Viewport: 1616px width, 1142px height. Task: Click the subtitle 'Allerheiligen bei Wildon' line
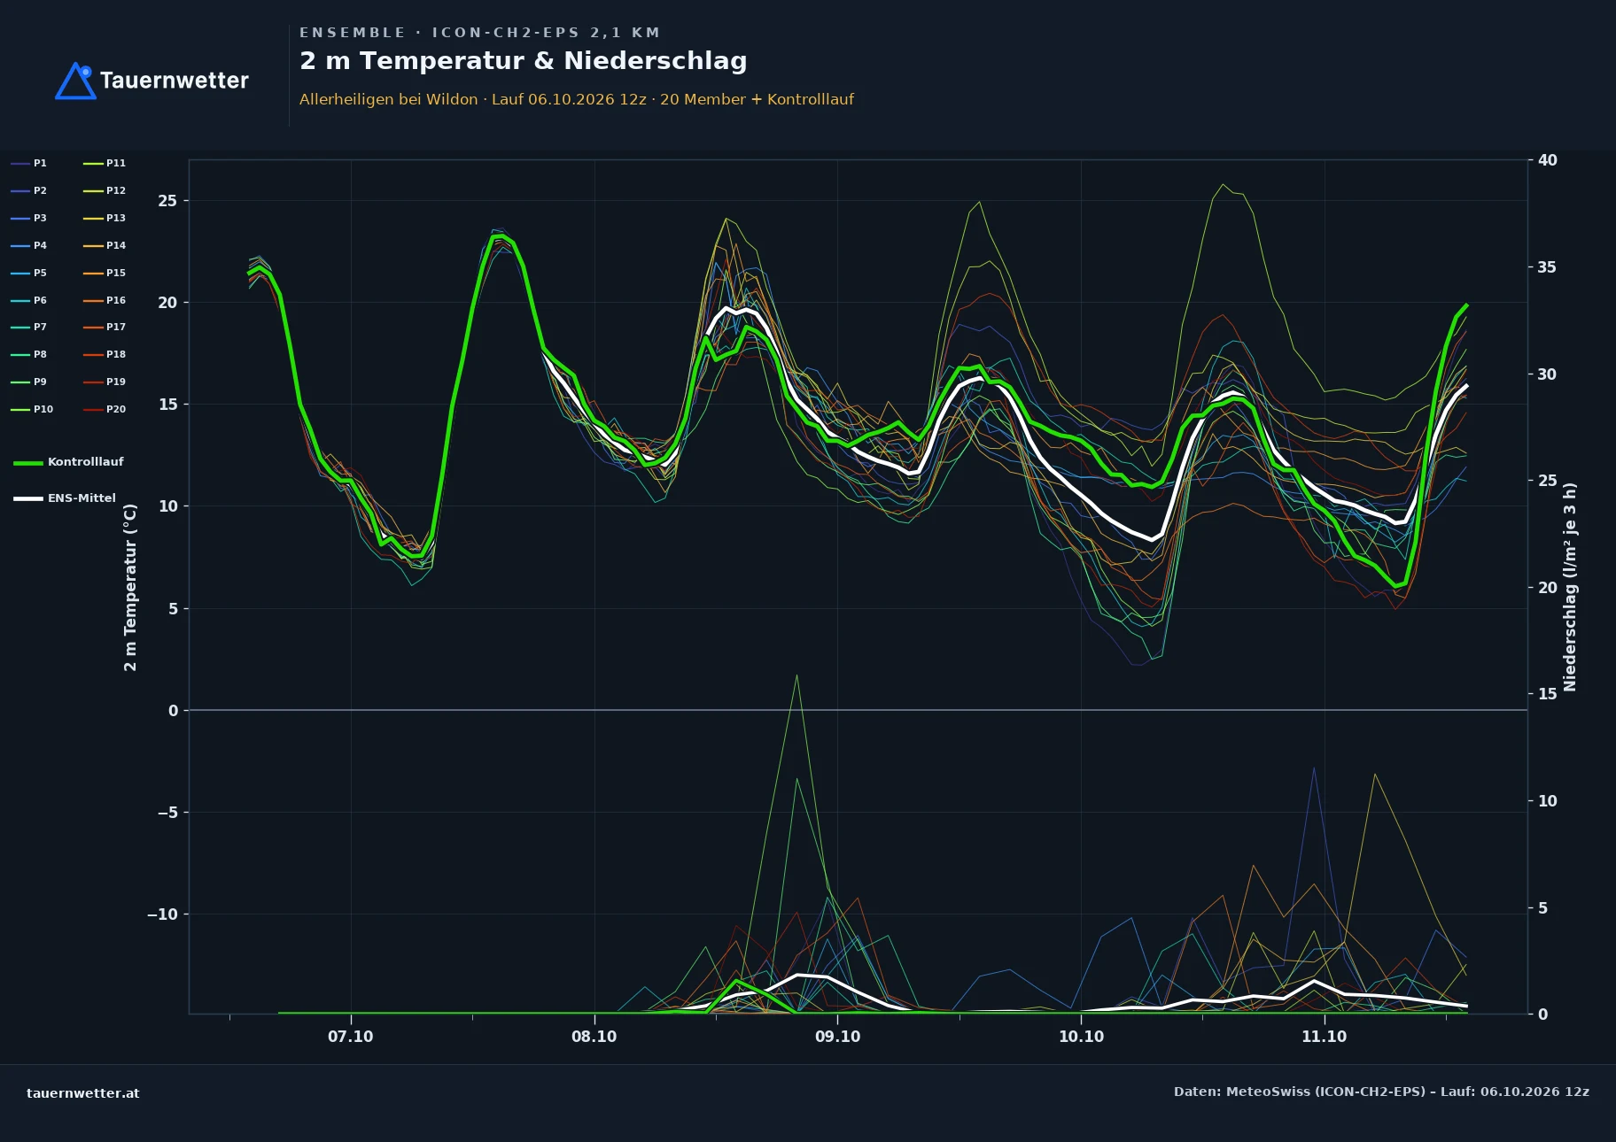click(577, 99)
